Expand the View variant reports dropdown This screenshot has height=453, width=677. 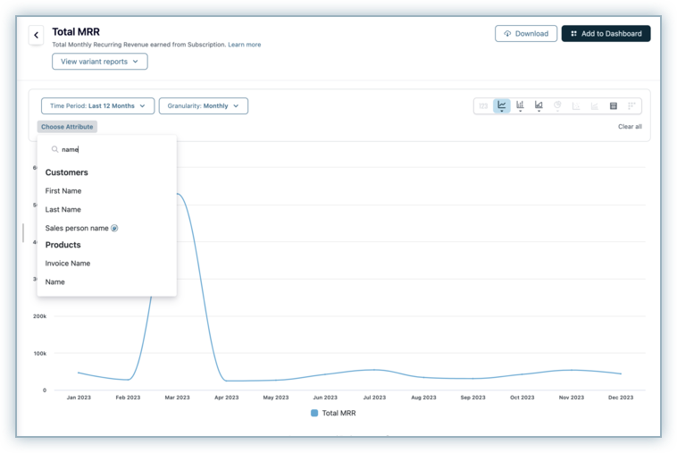(99, 62)
